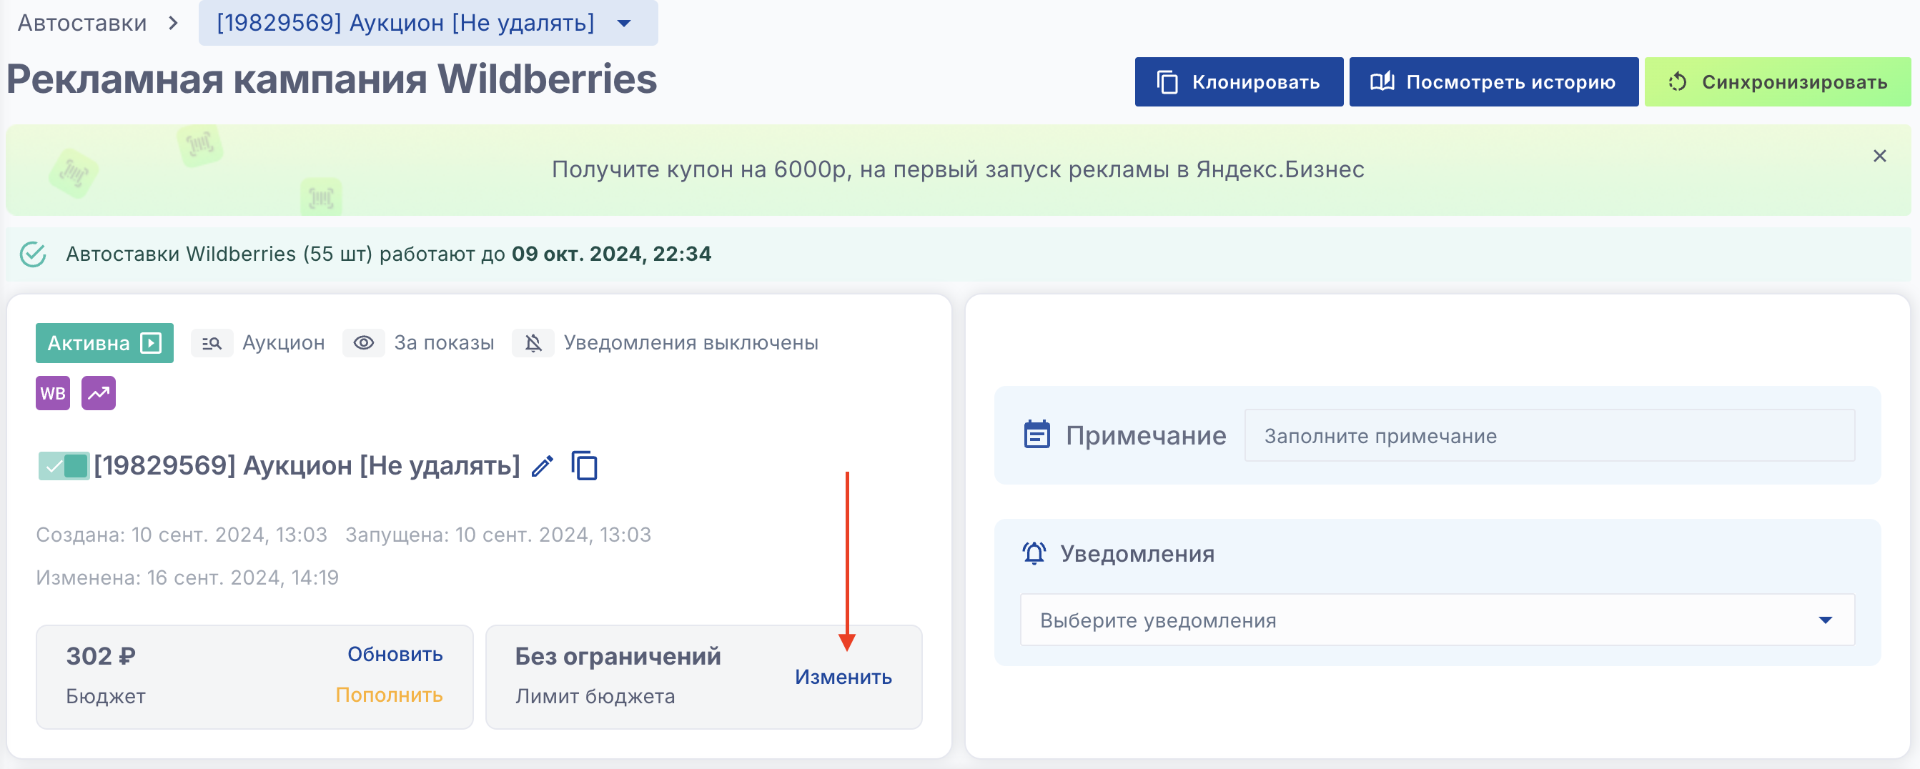Click the calendar icon beside Примечание
This screenshot has width=1920, height=769.
coord(1036,435)
